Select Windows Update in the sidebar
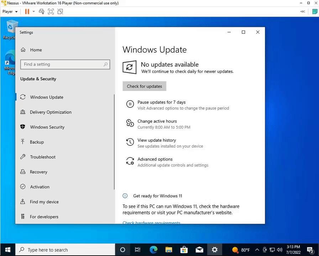Screen dimensions: 319x256 pos(65,97)
